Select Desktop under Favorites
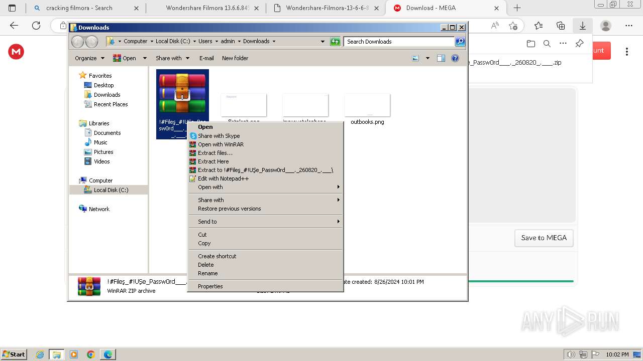Image resolution: width=643 pixels, height=361 pixels. [x=103, y=85]
